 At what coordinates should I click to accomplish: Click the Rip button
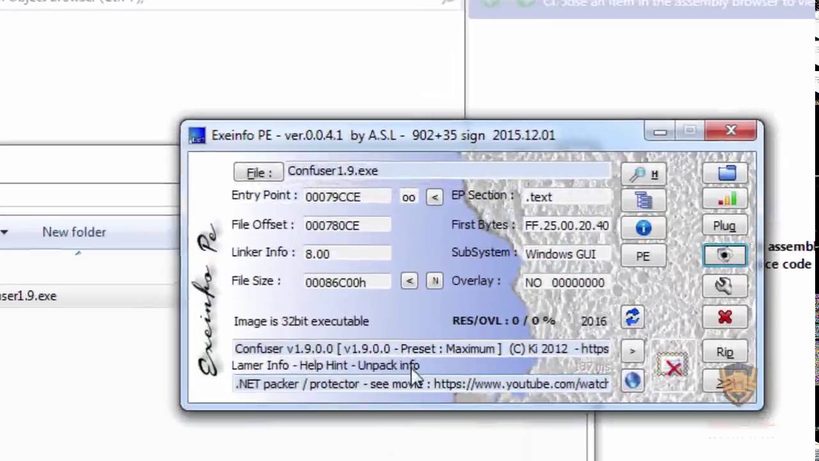724,352
